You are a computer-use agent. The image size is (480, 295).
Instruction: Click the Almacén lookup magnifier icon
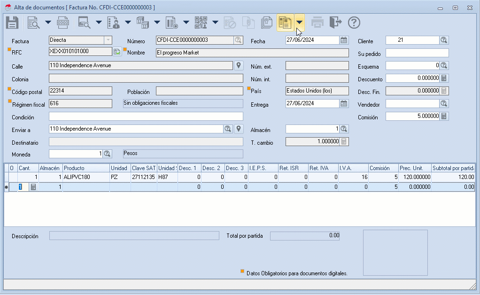coord(344,129)
